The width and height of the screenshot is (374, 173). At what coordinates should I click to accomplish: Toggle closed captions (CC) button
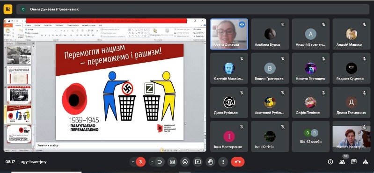coord(172,162)
